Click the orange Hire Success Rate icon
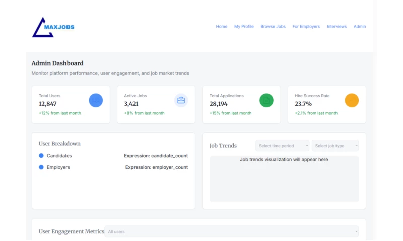403x241 pixels. click(x=352, y=100)
